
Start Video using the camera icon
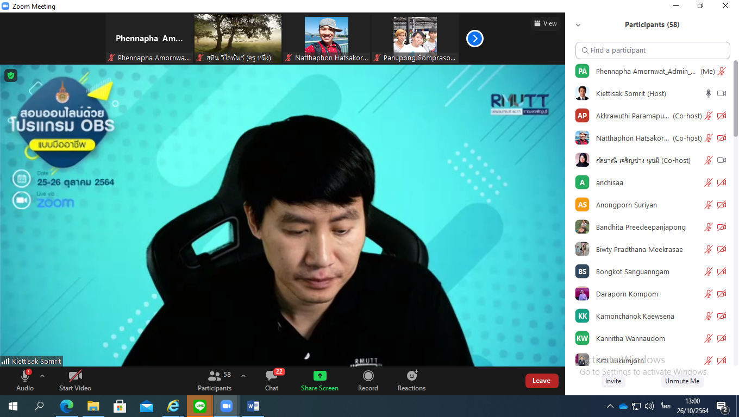pos(75,376)
